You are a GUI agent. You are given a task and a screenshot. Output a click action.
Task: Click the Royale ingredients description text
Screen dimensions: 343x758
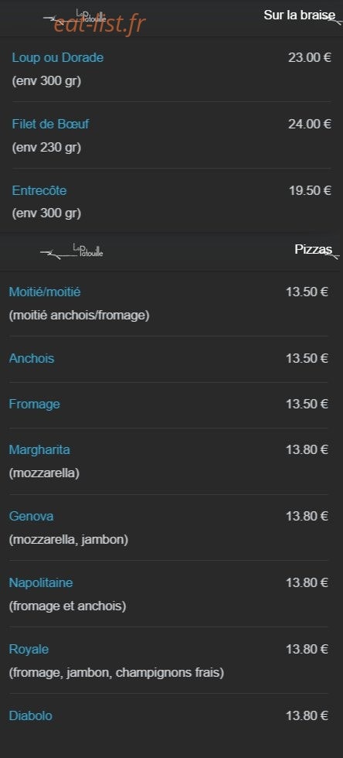point(117,673)
